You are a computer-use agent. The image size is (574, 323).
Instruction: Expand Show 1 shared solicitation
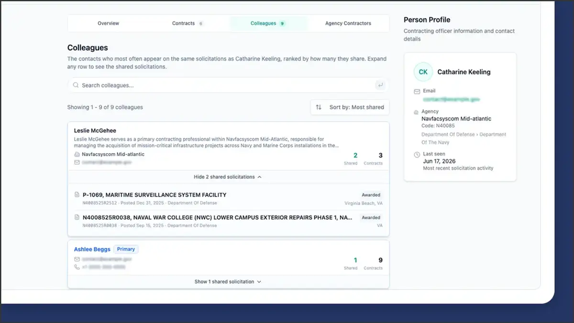[x=228, y=281]
